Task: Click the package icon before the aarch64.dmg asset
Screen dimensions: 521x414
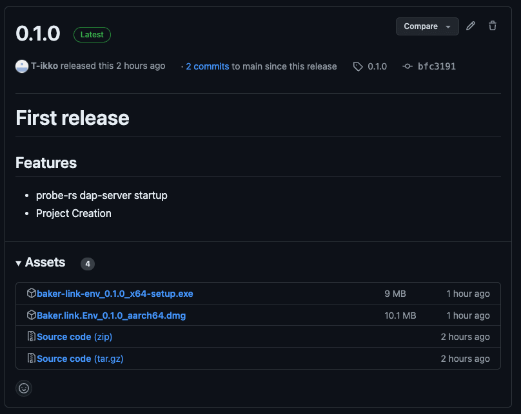Action: [31, 315]
